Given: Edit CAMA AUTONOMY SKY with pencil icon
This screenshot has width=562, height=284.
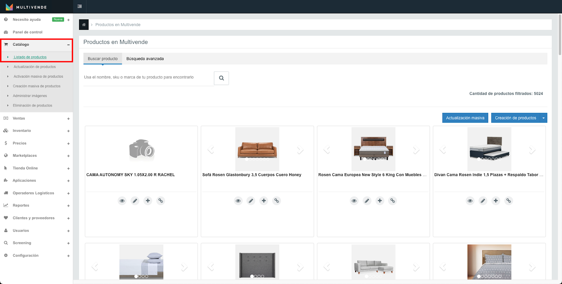Looking at the screenshot, I should coord(135,201).
